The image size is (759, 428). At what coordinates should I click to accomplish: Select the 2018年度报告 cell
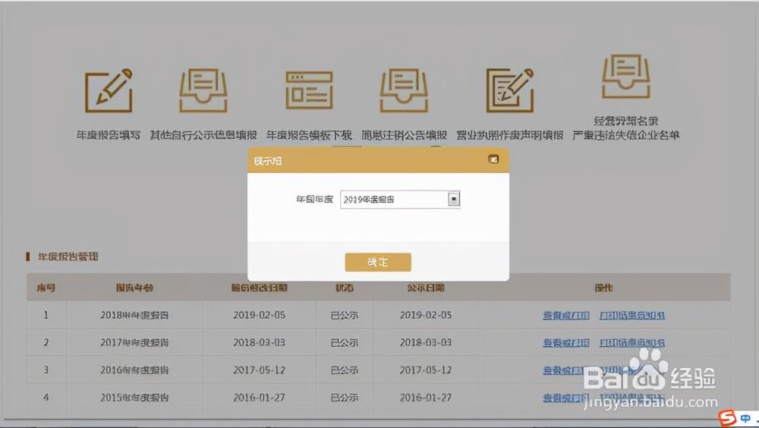pyautogui.click(x=134, y=315)
